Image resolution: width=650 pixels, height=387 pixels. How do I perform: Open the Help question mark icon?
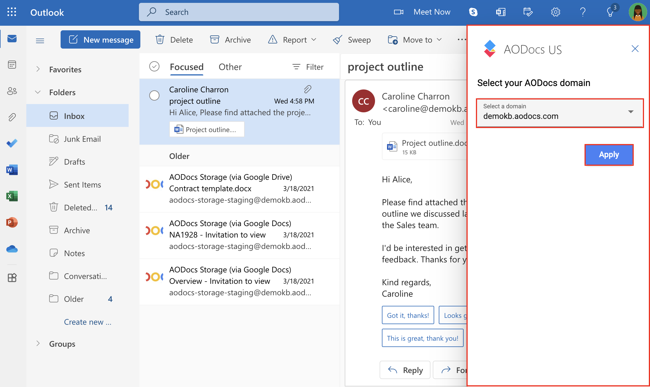coord(583,12)
